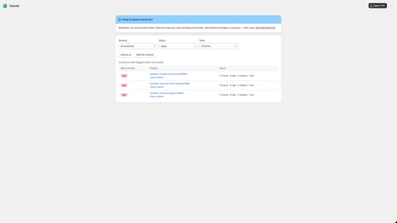Open the Severity dropdown showing All severities

(138, 46)
